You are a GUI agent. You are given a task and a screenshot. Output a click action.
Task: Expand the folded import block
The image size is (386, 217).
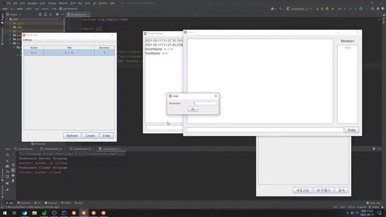pos(99,28)
